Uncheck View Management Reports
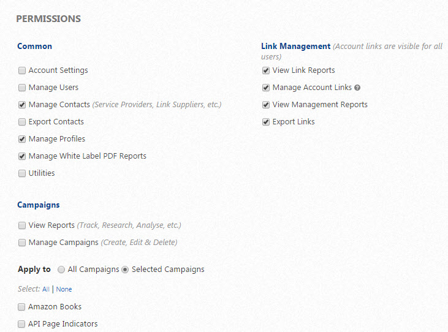This screenshot has width=448, height=332. [x=266, y=105]
